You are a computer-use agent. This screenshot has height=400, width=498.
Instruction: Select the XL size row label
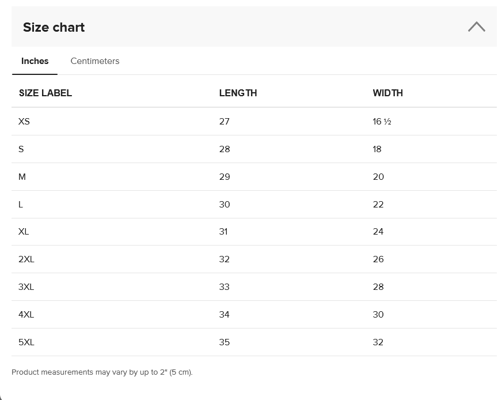[24, 232]
